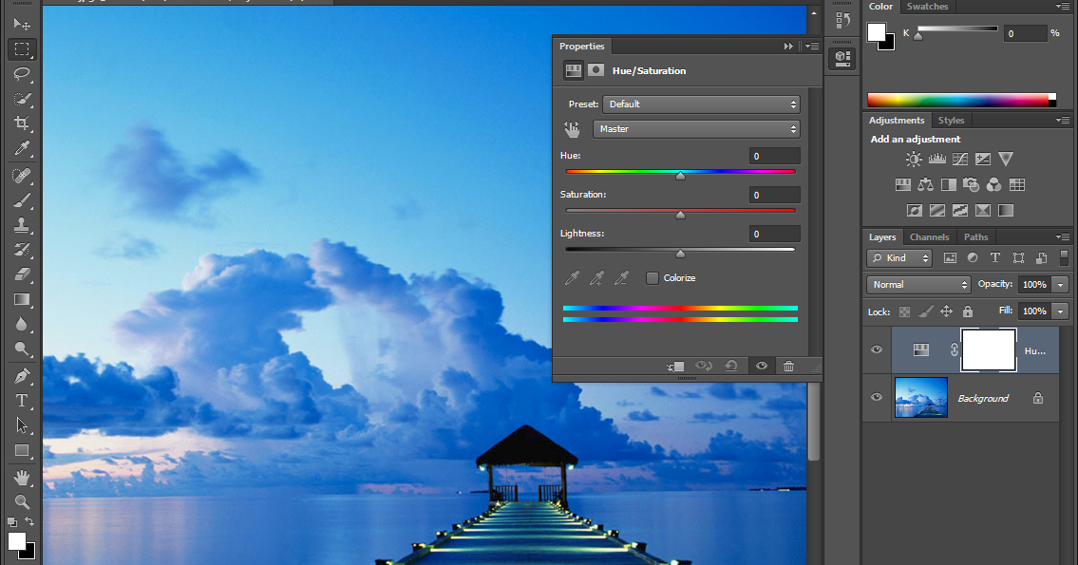Swap foreground and background colors
Image resolution: width=1078 pixels, height=565 pixels.
(x=29, y=521)
